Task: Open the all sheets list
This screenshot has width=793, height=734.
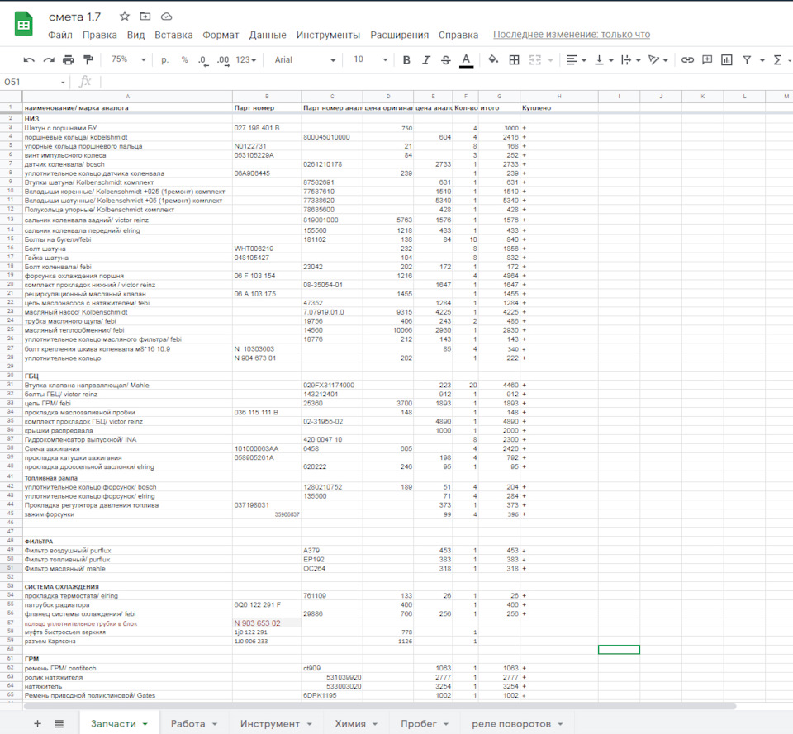Action: [x=59, y=723]
